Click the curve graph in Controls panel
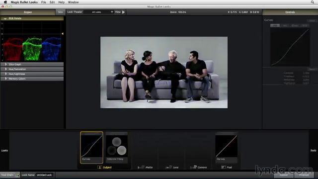Viewport: 318px width, 179px height. click(x=290, y=47)
